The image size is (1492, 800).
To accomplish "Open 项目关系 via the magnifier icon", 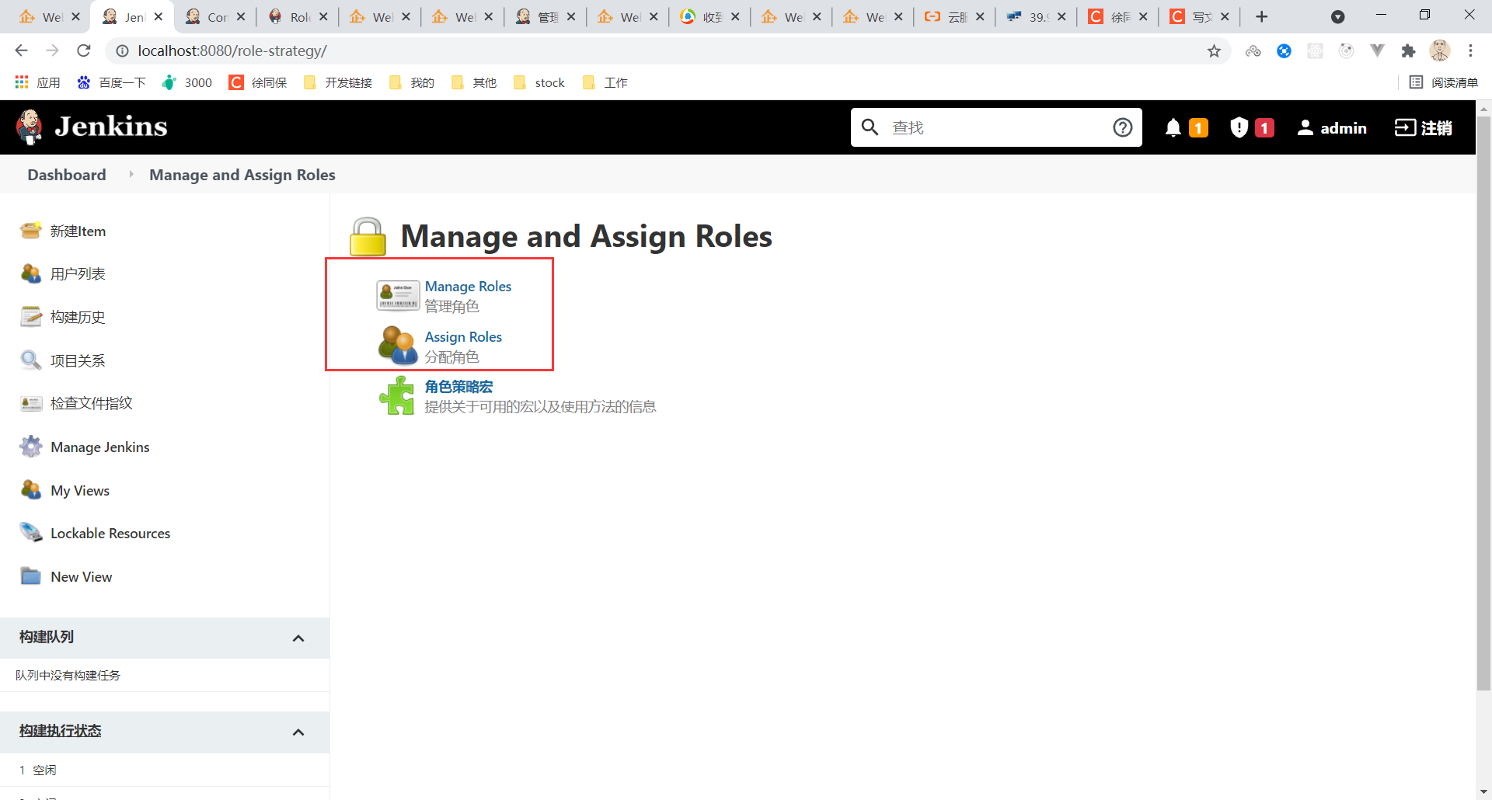I will pyautogui.click(x=30, y=360).
